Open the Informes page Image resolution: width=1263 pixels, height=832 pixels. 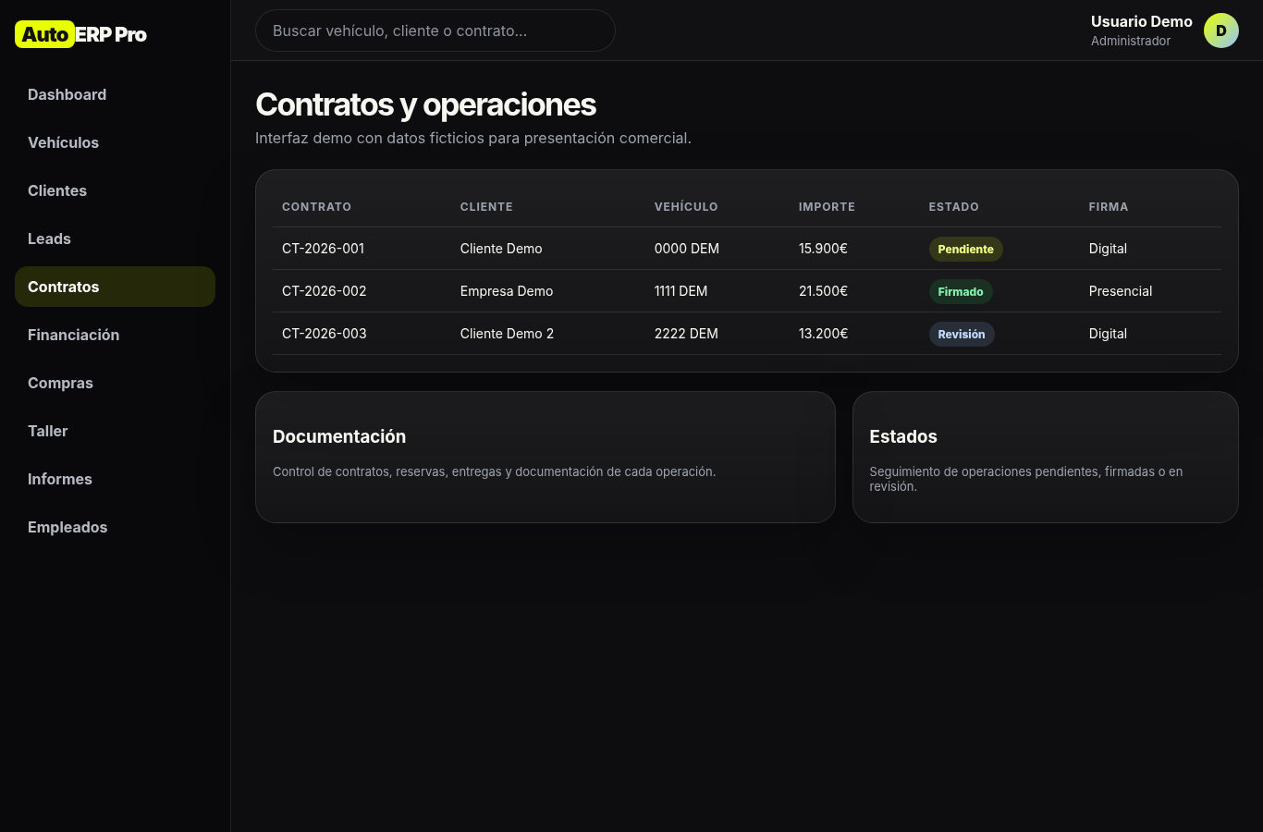coord(115,479)
